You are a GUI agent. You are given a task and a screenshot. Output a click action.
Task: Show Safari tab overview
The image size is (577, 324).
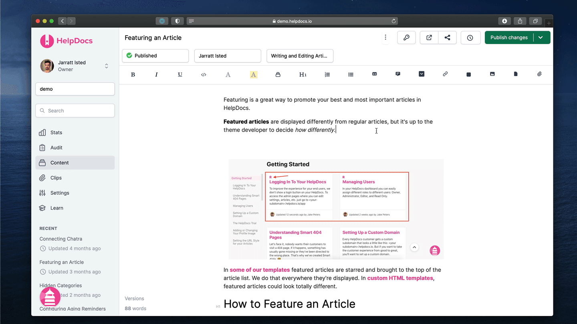pos(535,21)
